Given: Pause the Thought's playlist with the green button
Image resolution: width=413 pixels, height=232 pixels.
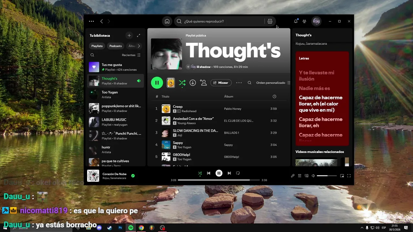Looking at the screenshot, I should [157, 83].
